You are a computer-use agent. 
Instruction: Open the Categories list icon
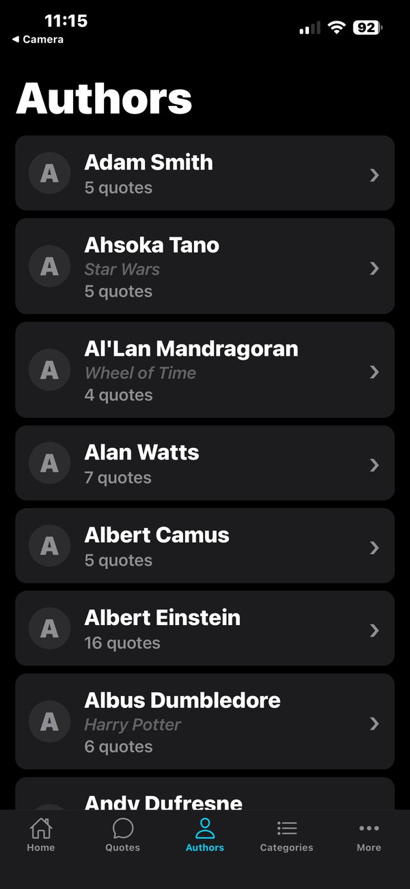286,827
